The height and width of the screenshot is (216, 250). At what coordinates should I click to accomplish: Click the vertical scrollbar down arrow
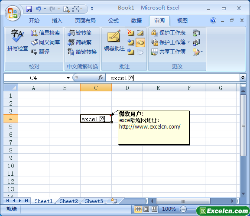(x=243, y=194)
